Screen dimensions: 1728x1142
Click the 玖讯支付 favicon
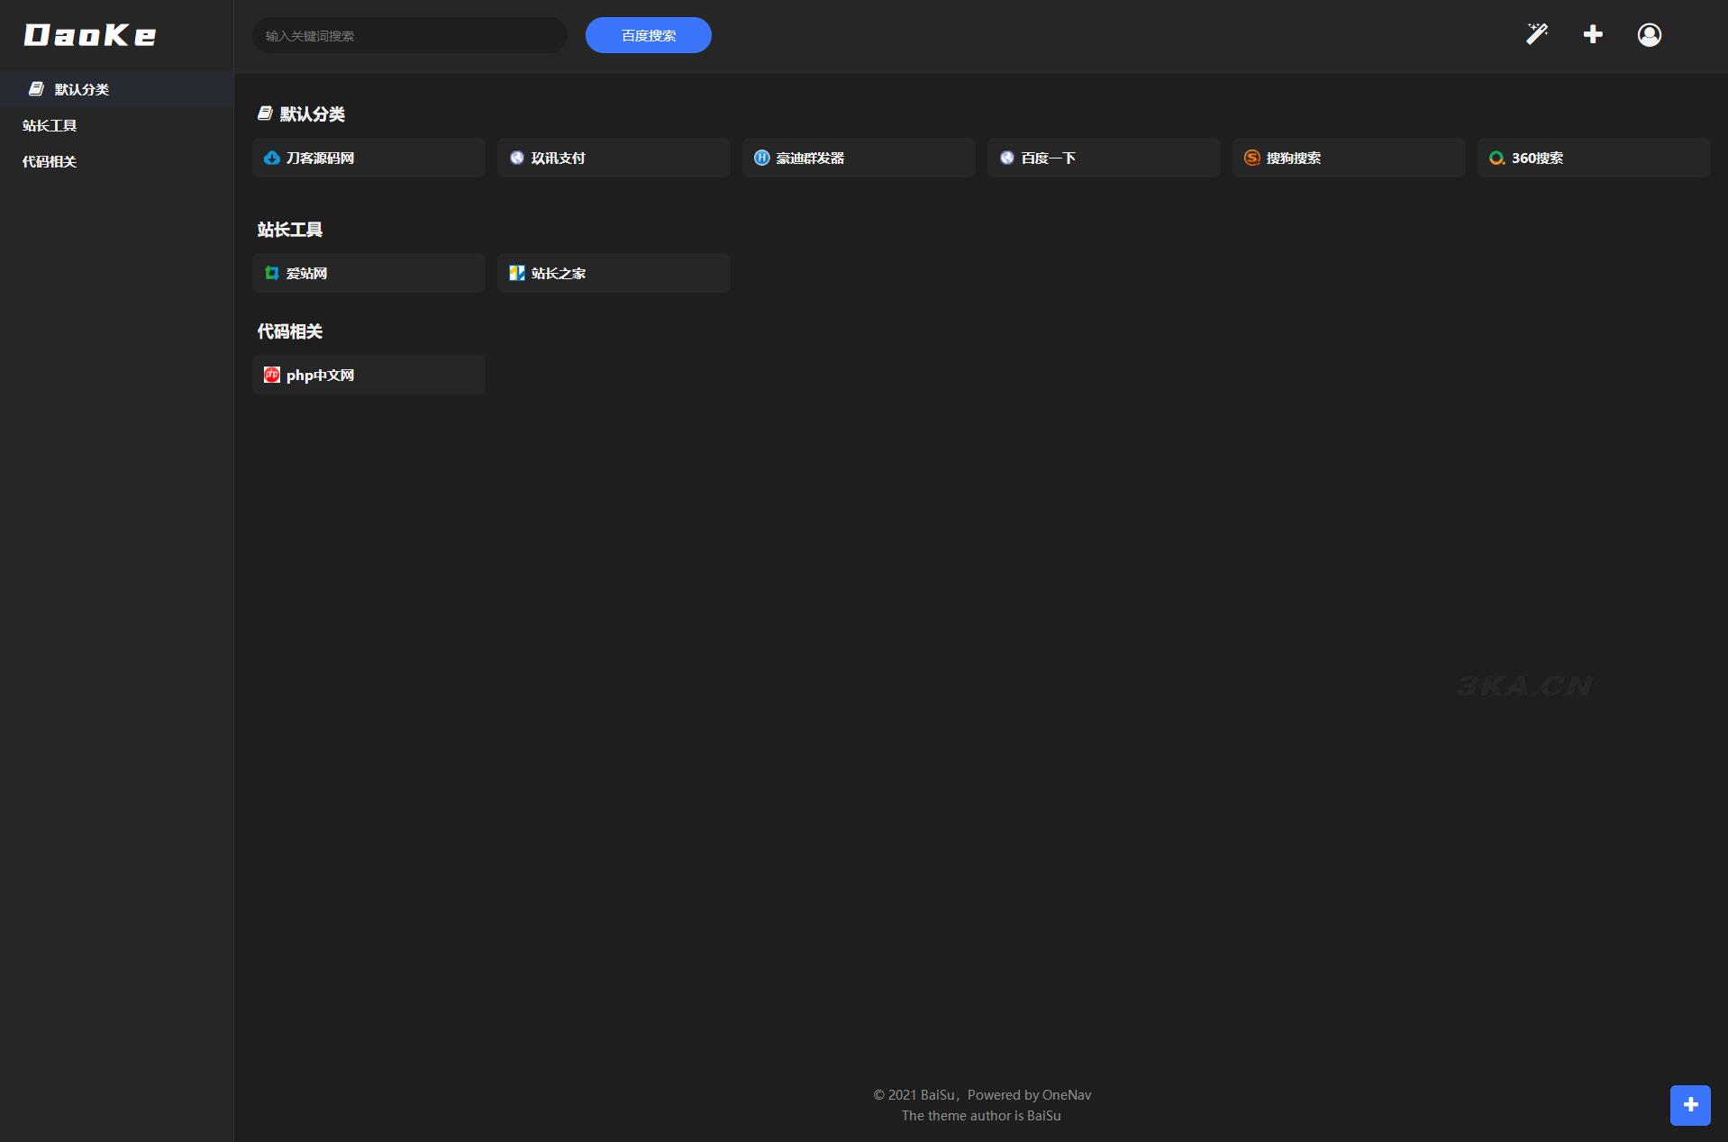[517, 158]
